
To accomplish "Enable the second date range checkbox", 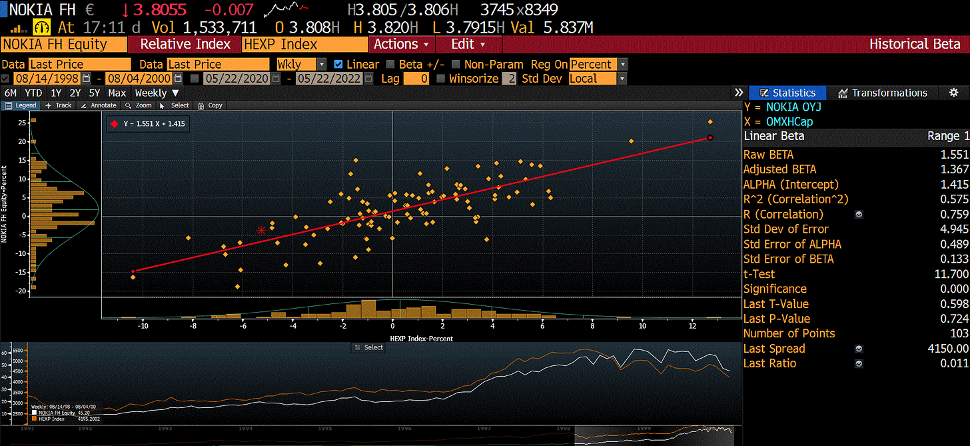I will click(x=195, y=79).
